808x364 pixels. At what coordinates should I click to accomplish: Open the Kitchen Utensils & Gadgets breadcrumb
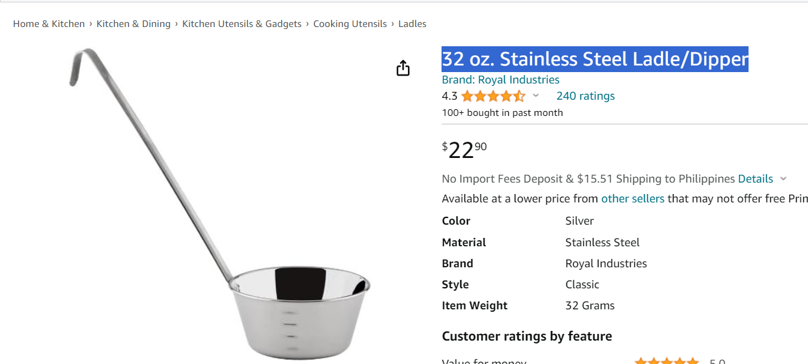tap(242, 24)
